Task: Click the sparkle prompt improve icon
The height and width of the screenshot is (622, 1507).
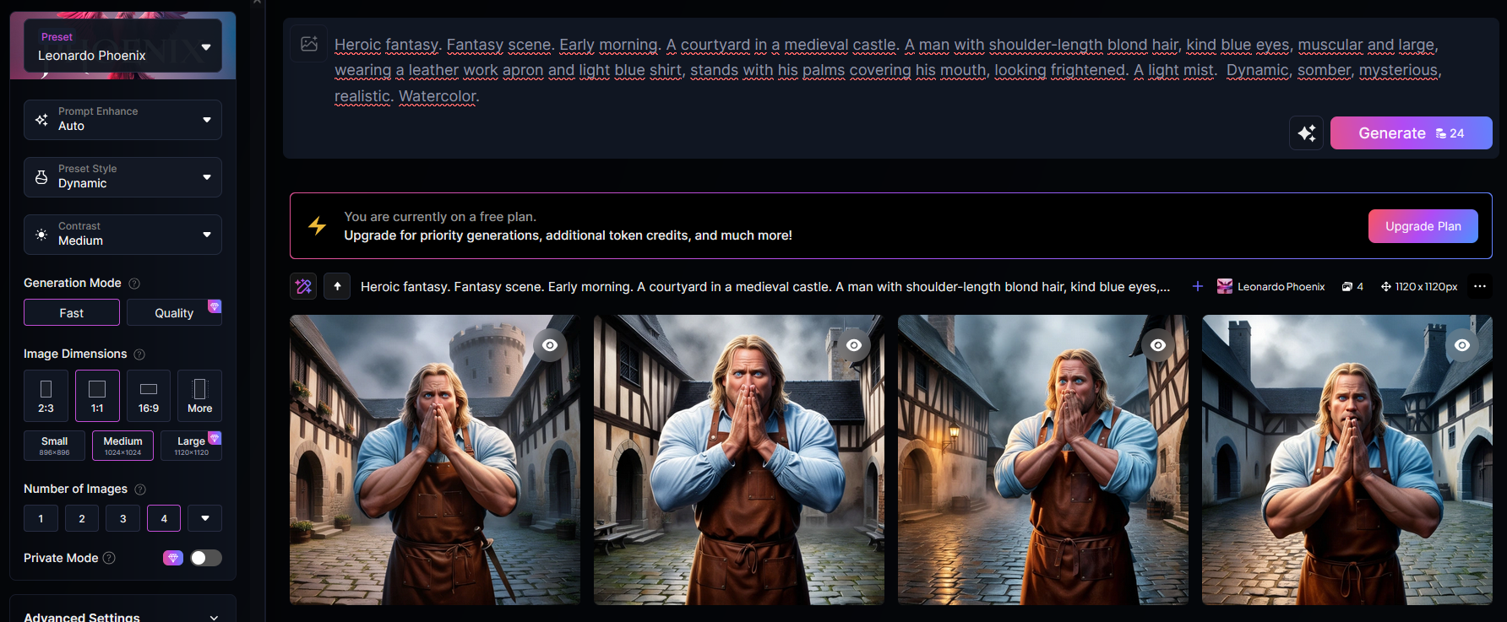Action: click(x=1306, y=133)
